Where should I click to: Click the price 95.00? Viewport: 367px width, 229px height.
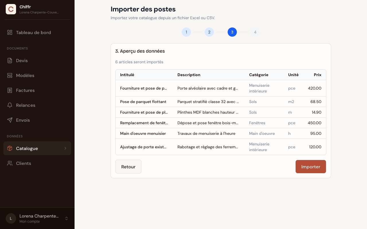pos(316,133)
